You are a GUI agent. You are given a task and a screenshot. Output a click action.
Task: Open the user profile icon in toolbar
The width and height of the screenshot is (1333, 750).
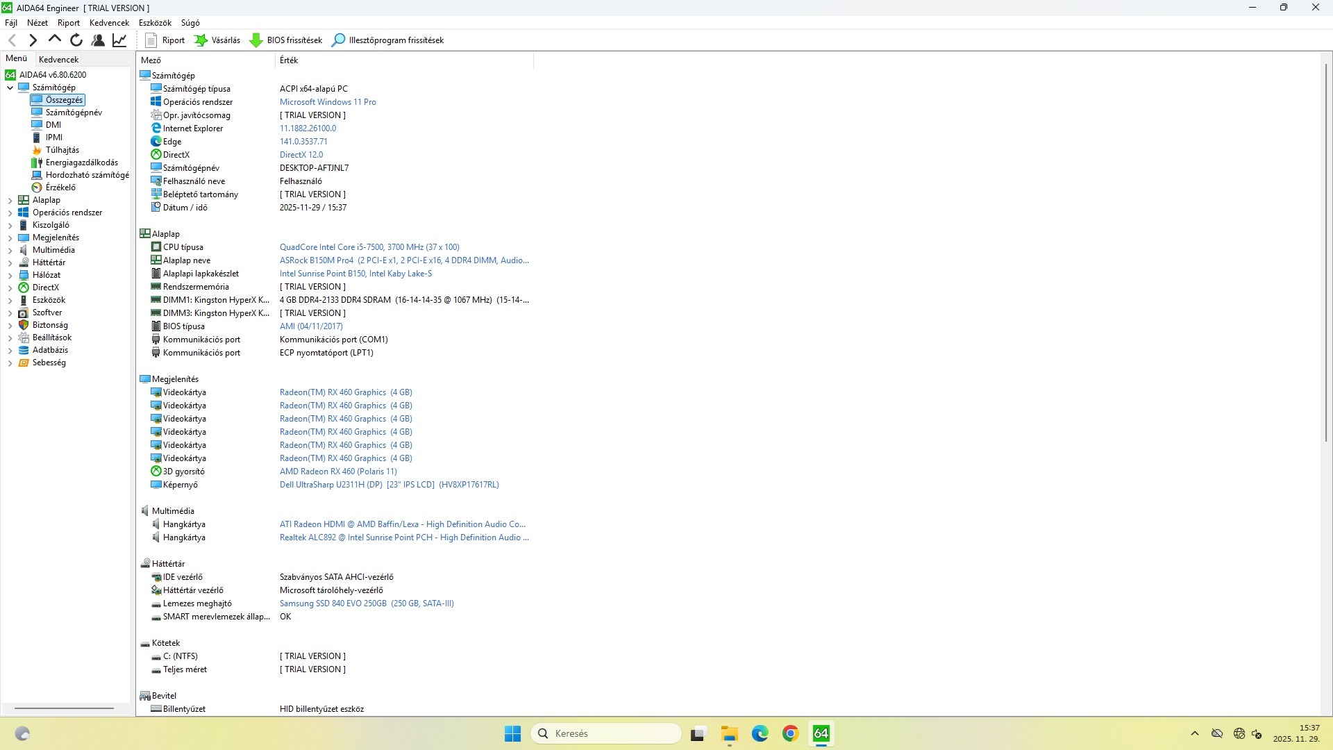98,40
